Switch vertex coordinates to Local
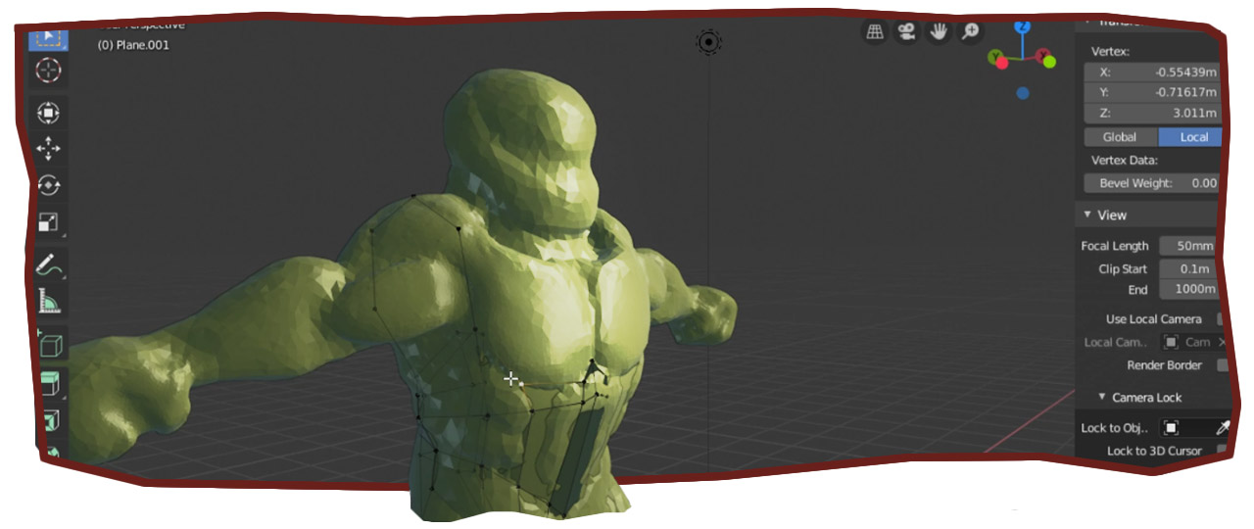This screenshot has height=529, width=1254. (1190, 137)
